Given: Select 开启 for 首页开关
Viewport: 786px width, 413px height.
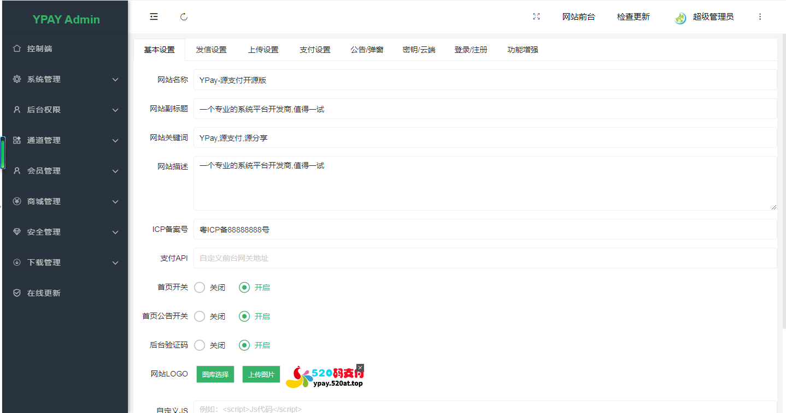Looking at the screenshot, I should coord(244,287).
